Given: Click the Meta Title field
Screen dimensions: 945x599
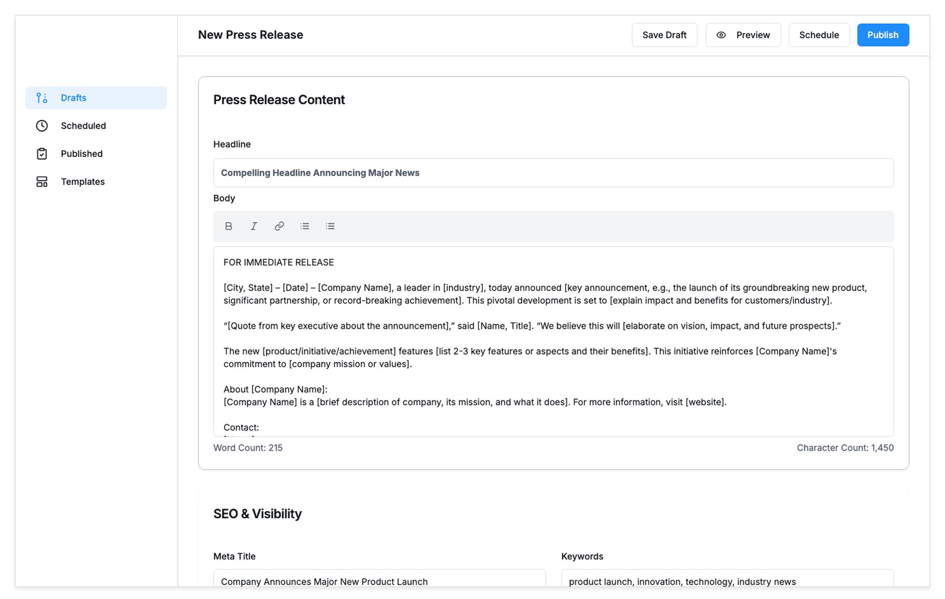Looking at the screenshot, I should (379, 581).
